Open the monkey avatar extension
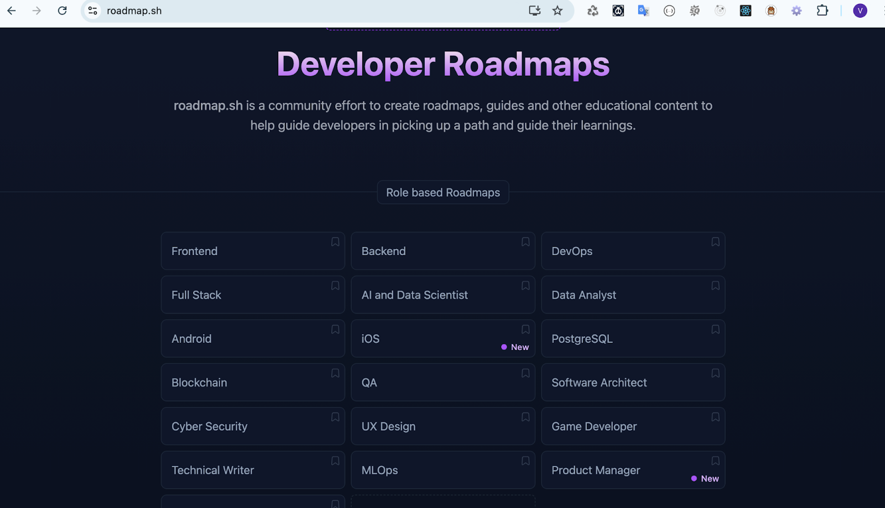Image resolution: width=885 pixels, height=508 pixels. [771, 10]
